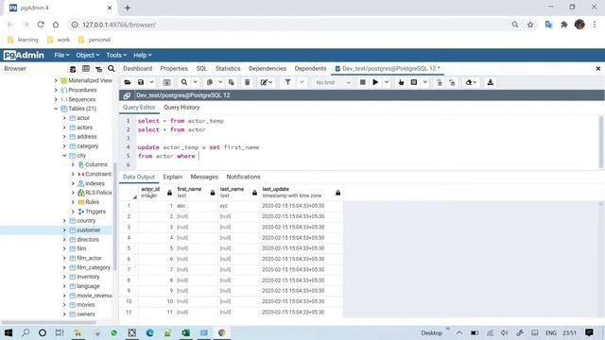Click the Rollback transaction icon

pyautogui.click(x=452, y=82)
